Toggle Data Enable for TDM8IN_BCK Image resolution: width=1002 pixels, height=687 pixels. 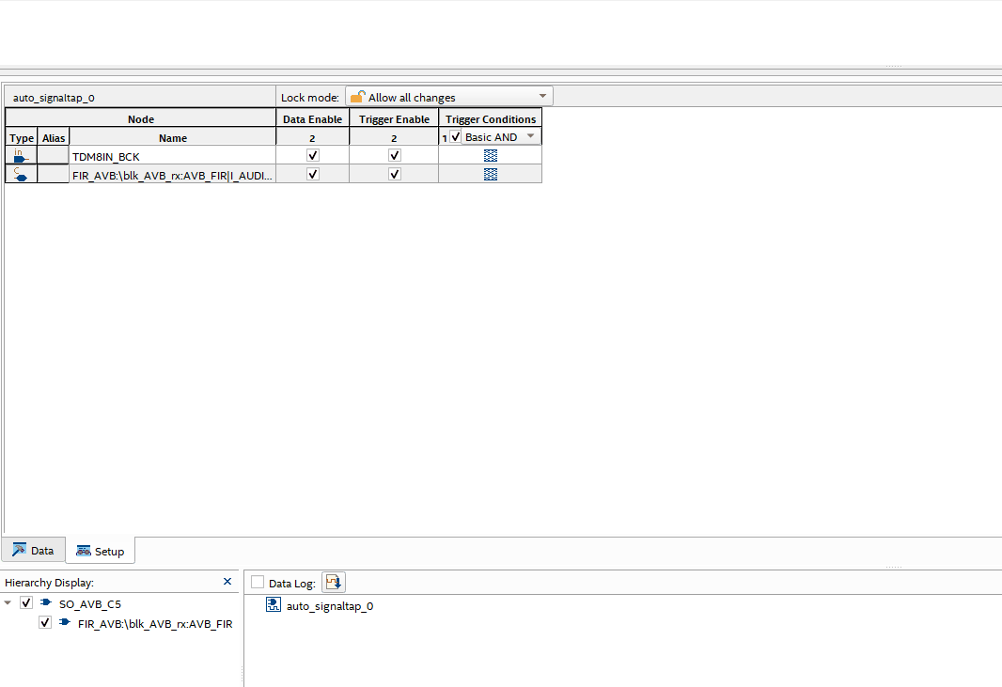[x=313, y=155]
